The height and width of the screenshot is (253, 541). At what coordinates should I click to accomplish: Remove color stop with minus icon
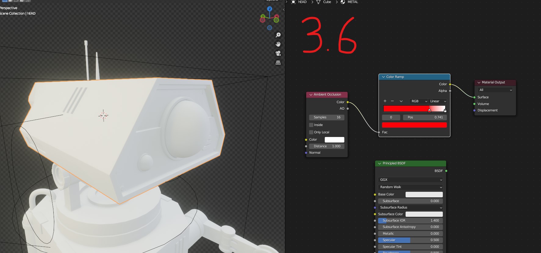pyautogui.click(x=392, y=101)
